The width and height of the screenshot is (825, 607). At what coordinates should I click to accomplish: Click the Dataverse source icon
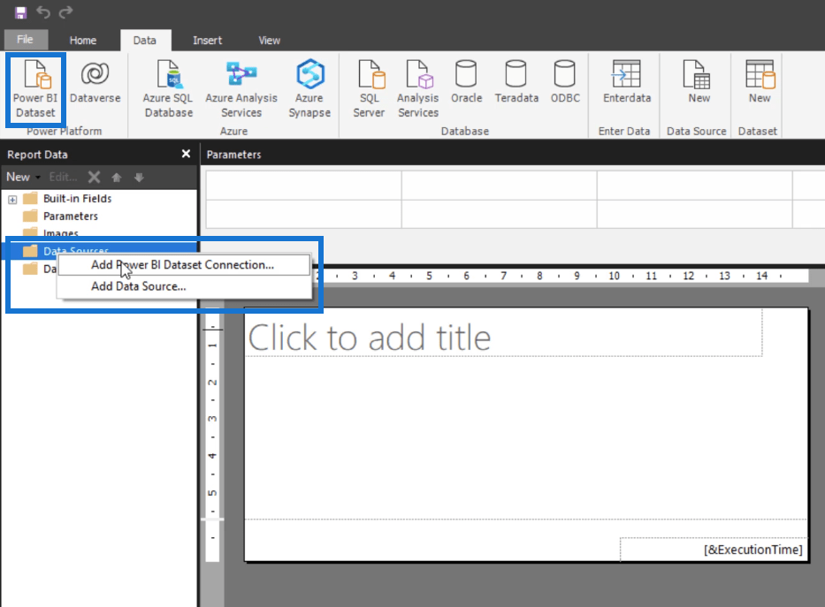[95, 81]
